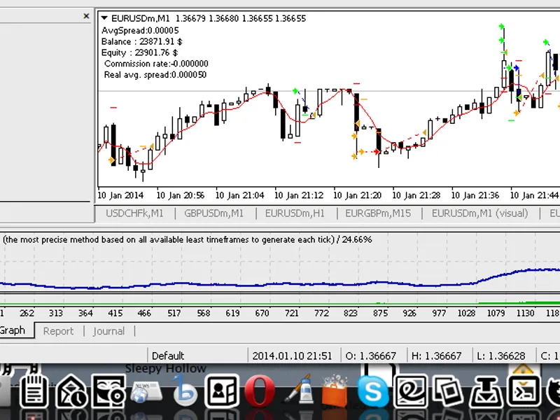This screenshot has width=560, height=420.
Task: Open the orange shopping bag dock icon
Action: [x=335, y=391]
